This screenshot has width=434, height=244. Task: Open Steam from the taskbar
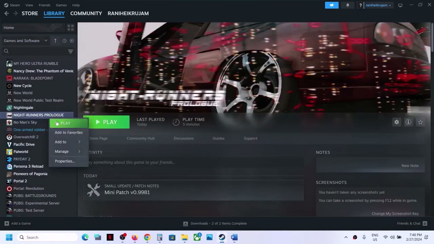coord(222,237)
